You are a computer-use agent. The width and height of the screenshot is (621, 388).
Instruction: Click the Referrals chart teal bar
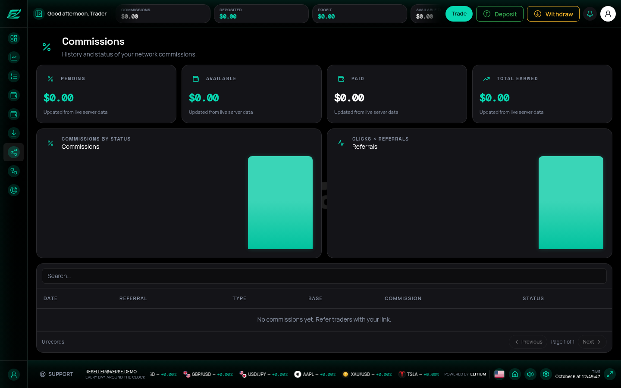pyautogui.click(x=571, y=203)
